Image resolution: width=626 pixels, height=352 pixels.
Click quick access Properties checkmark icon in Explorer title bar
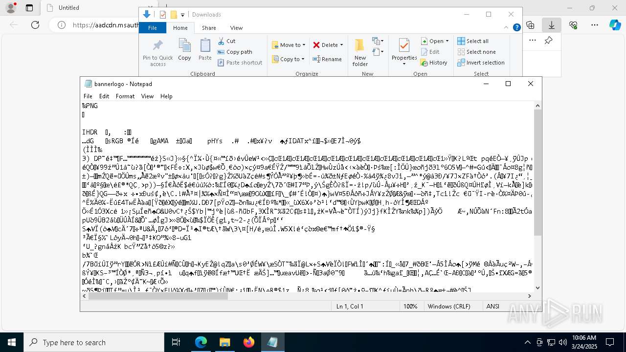click(x=163, y=15)
